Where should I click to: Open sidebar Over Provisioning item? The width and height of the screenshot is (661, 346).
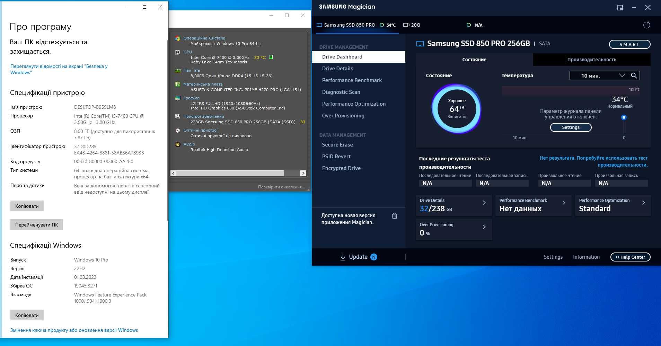coord(359,116)
